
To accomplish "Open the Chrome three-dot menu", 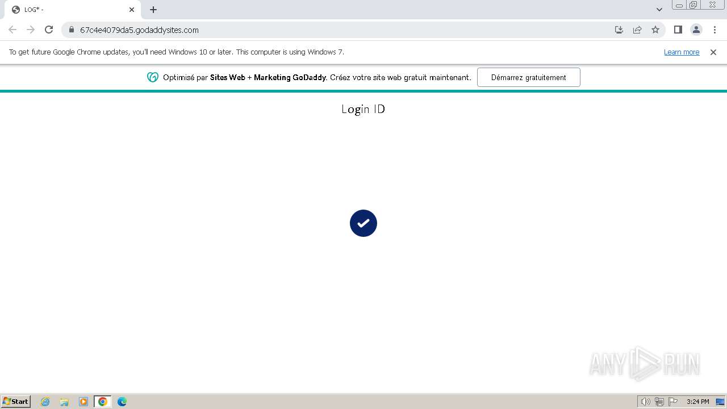I will tap(714, 30).
